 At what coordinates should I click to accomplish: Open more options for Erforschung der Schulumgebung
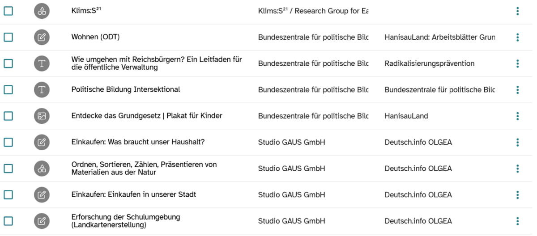pyautogui.click(x=517, y=221)
